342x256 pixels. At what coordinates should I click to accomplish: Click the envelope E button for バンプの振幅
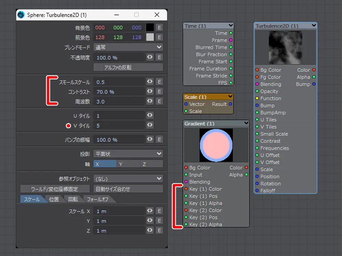(x=159, y=139)
